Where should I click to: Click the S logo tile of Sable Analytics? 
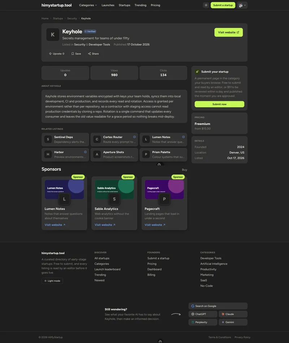click(114, 199)
